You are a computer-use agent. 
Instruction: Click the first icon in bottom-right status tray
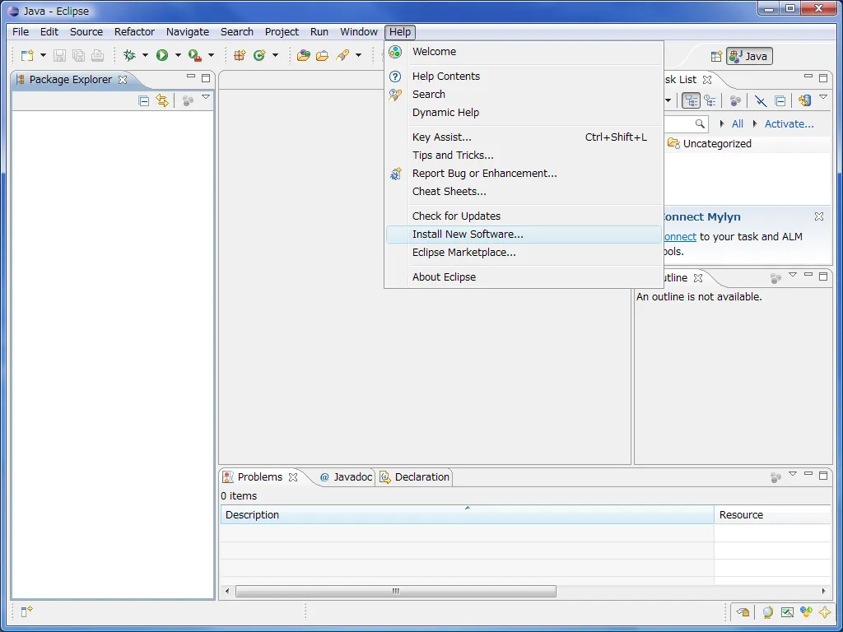coord(743,611)
